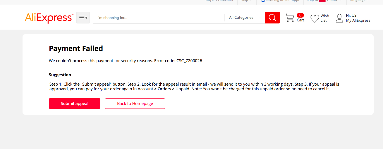Viewport: 383px width, 149px height.
Task: Click the mobile phone app icon
Action: click(x=263, y=1)
